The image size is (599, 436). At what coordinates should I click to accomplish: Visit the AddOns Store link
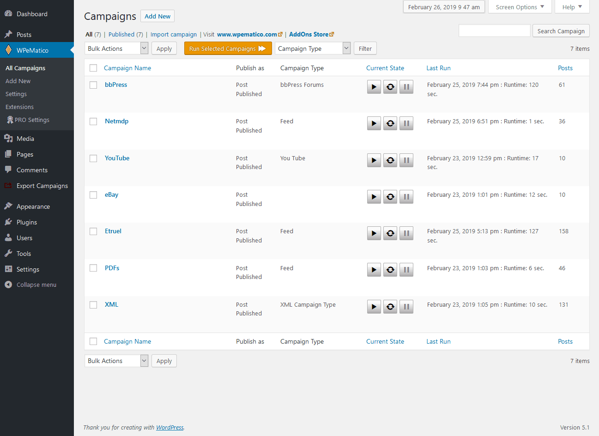(x=309, y=34)
